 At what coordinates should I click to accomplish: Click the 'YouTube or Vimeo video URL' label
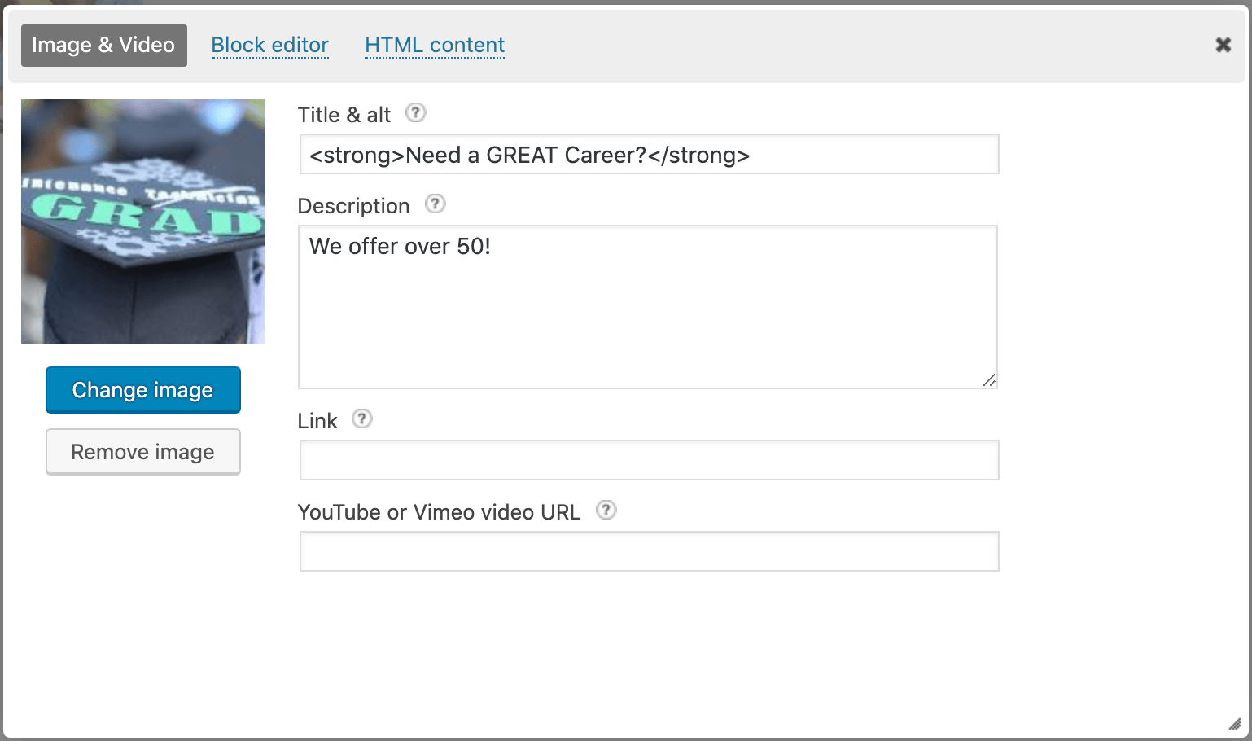tap(439, 512)
